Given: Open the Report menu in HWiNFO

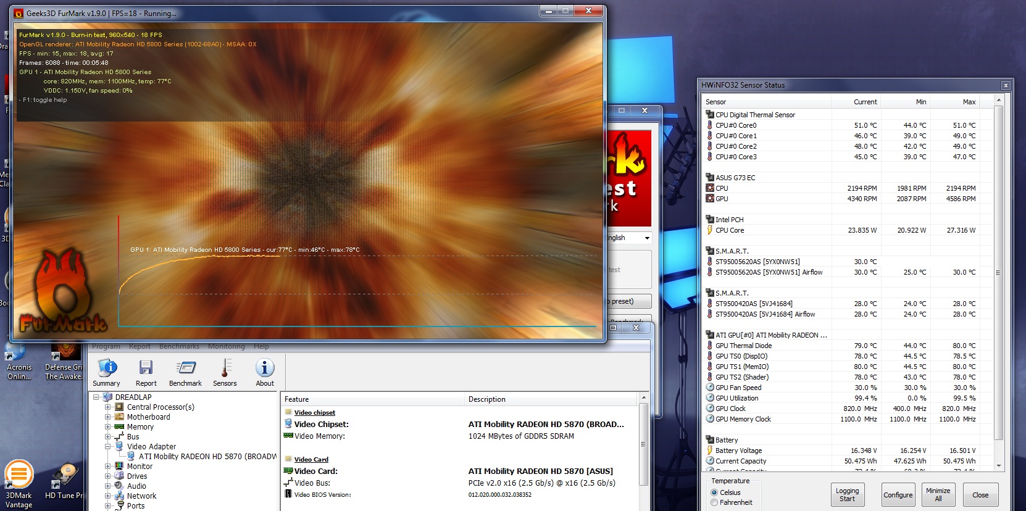Looking at the screenshot, I should (140, 346).
